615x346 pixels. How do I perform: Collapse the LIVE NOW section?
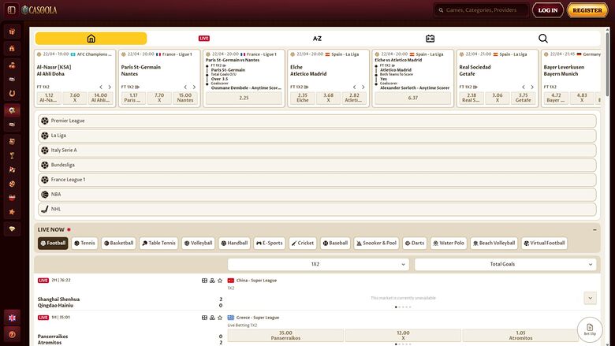coord(594,229)
